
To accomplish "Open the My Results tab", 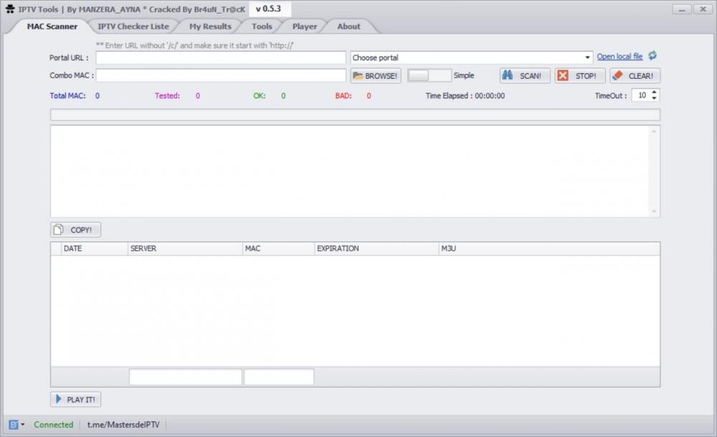I will (x=210, y=27).
